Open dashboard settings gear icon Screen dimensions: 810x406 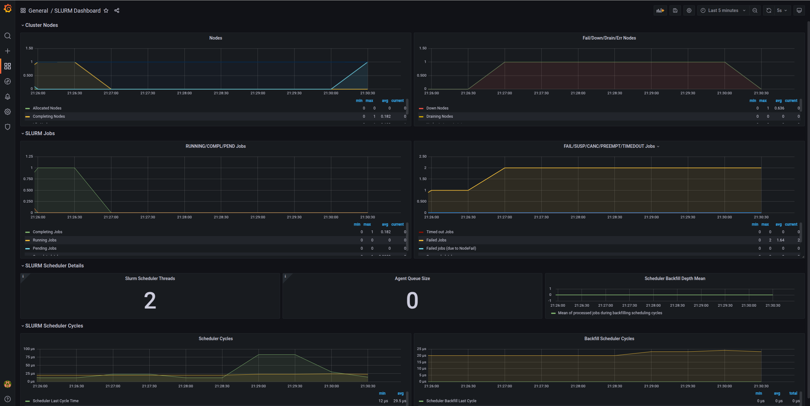(689, 10)
